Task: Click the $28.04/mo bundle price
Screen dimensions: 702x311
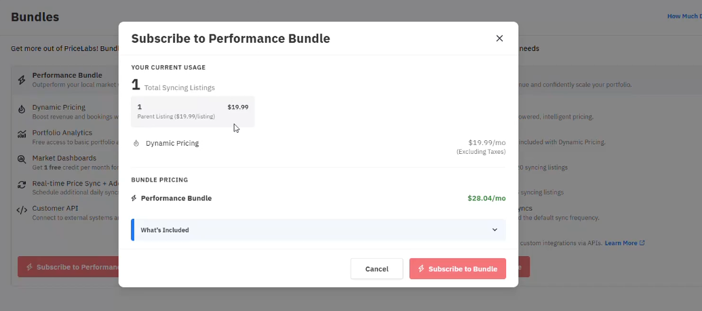Action: [x=487, y=199]
